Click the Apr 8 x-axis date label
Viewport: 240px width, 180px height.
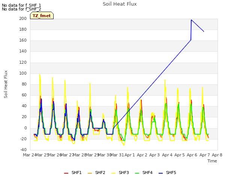pos(217,155)
